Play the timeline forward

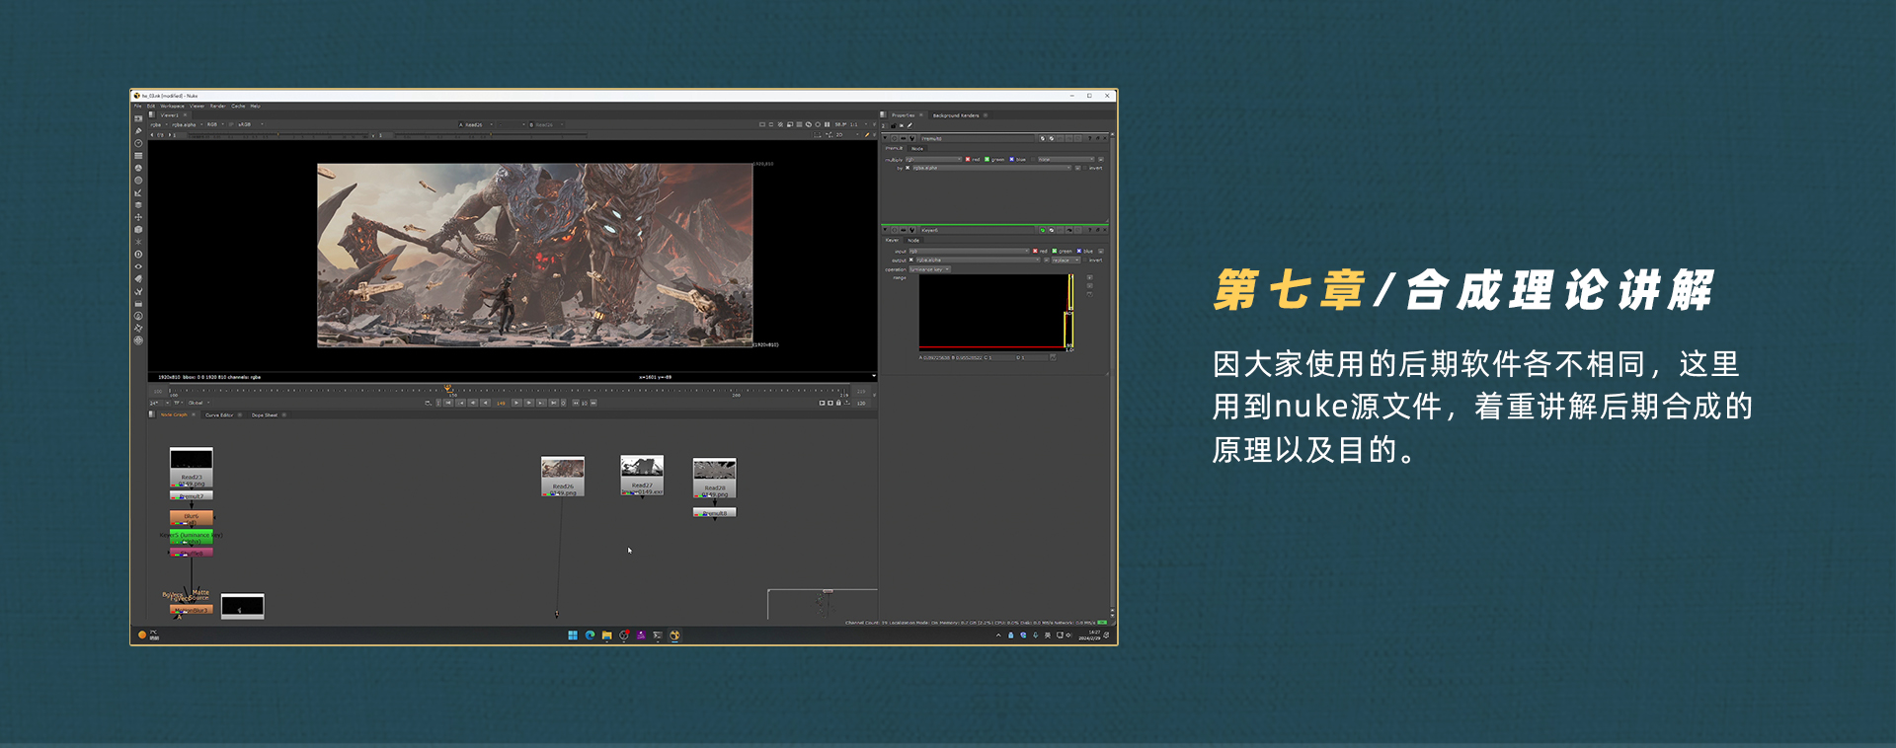(516, 403)
